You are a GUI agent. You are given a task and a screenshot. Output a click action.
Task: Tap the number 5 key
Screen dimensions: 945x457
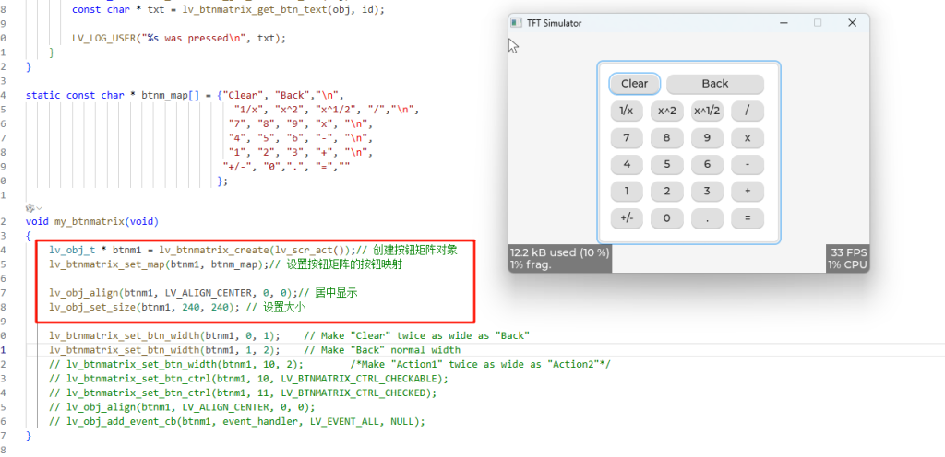point(666,164)
